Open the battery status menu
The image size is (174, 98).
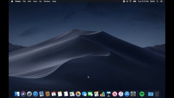point(135,1)
